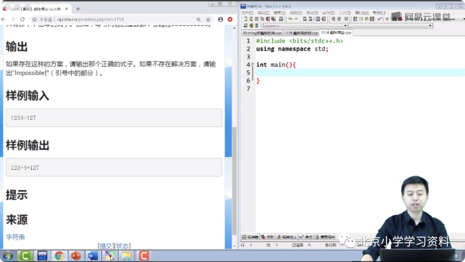
Task: Open 运行[R] menu in Dev-C++
Action: (328, 13)
